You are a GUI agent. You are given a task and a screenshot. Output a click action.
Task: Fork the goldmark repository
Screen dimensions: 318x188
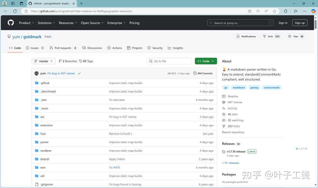pos(271,36)
